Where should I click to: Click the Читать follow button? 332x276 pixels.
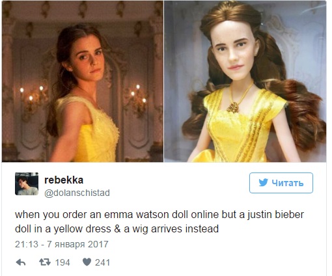tap(281, 183)
